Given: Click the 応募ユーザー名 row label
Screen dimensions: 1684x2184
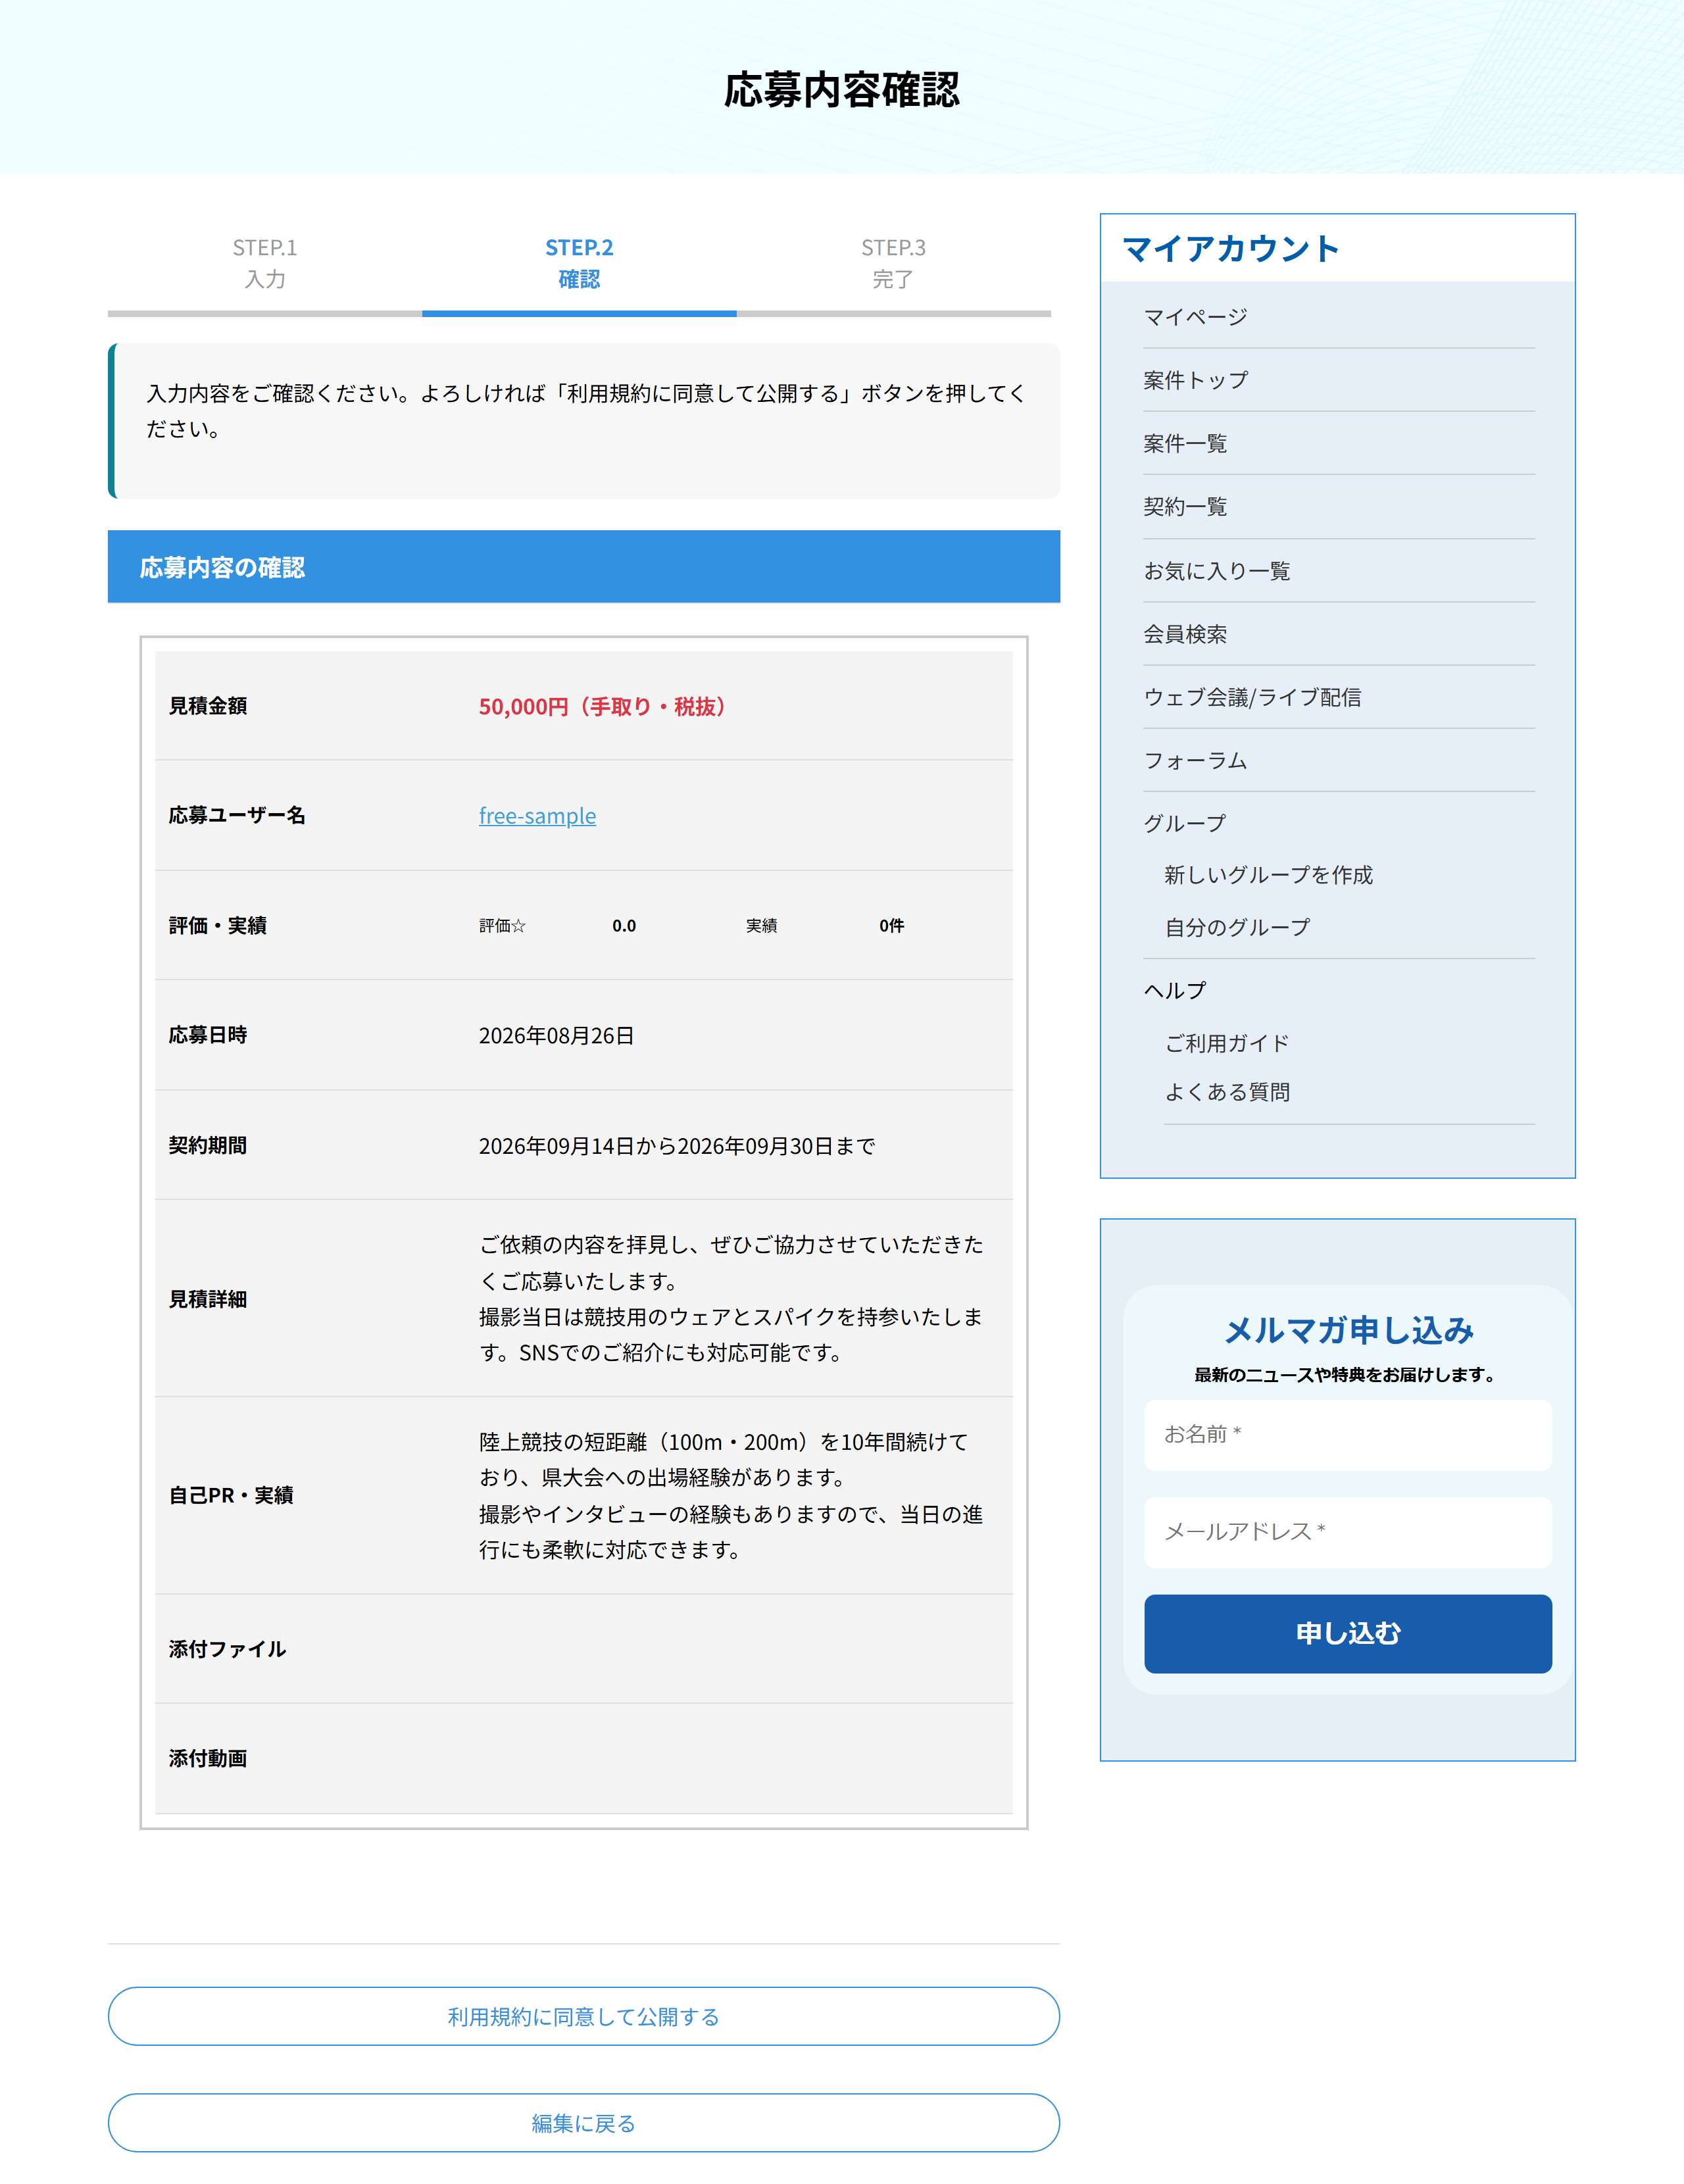Looking at the screenshot, I should click(237, 815).
